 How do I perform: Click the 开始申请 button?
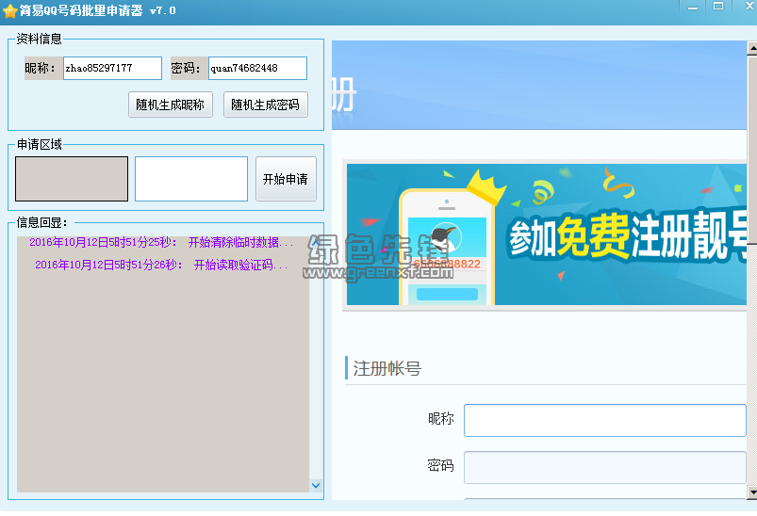[x=286, y=179]
